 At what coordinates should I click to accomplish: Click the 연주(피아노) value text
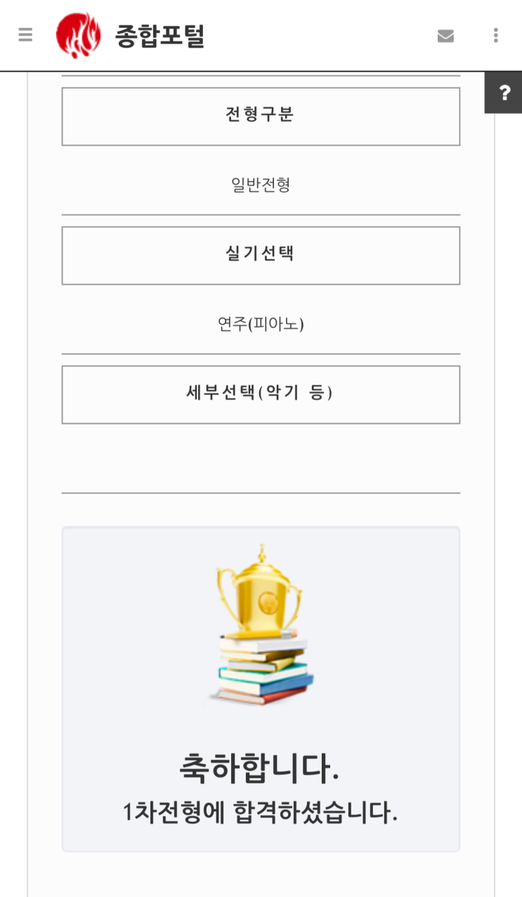(x=261, y=324)
